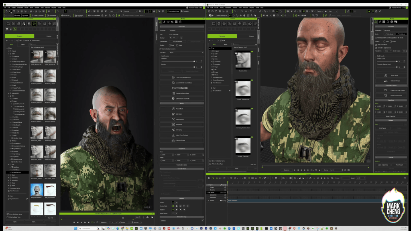Screen dimensions: 411x231
Task: Expand the Motion track in the timeline
Action: pos(209,201)
